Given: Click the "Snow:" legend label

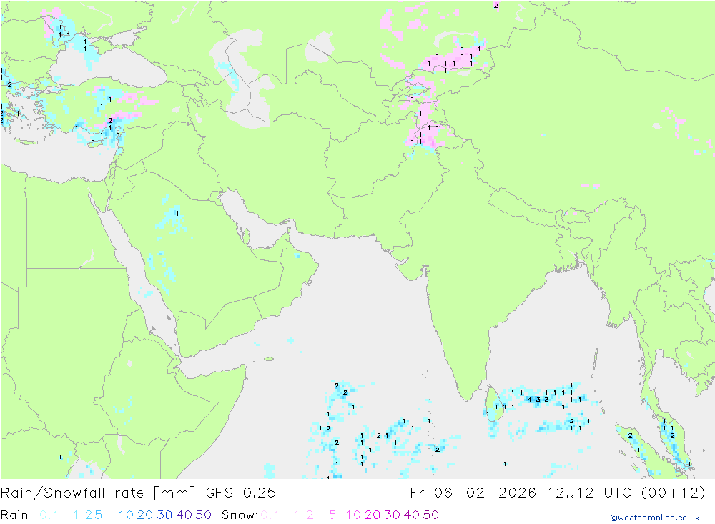Looking at the screenshot, I should click(240, 515).
